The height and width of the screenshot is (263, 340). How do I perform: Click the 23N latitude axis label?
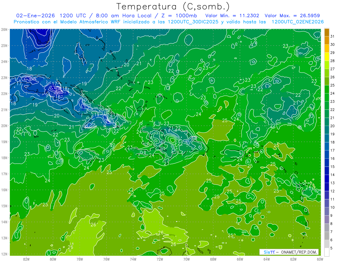pyautogui.click(x=4, y=77)
